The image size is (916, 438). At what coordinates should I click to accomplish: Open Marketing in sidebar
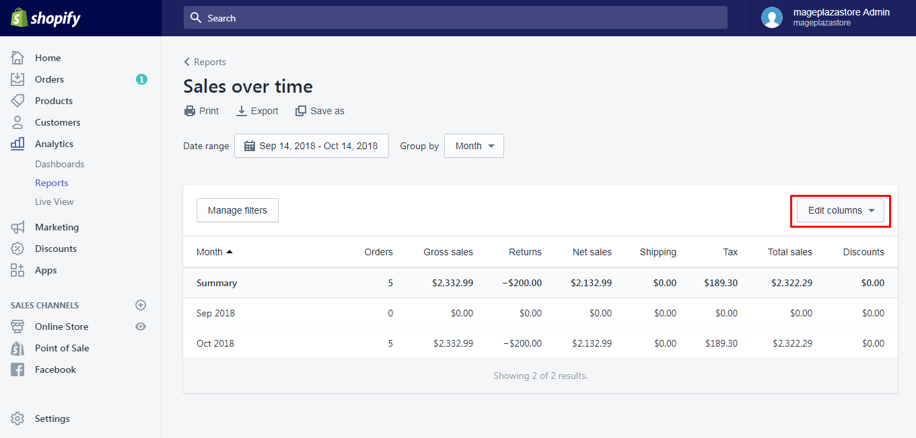coord(57,227)
